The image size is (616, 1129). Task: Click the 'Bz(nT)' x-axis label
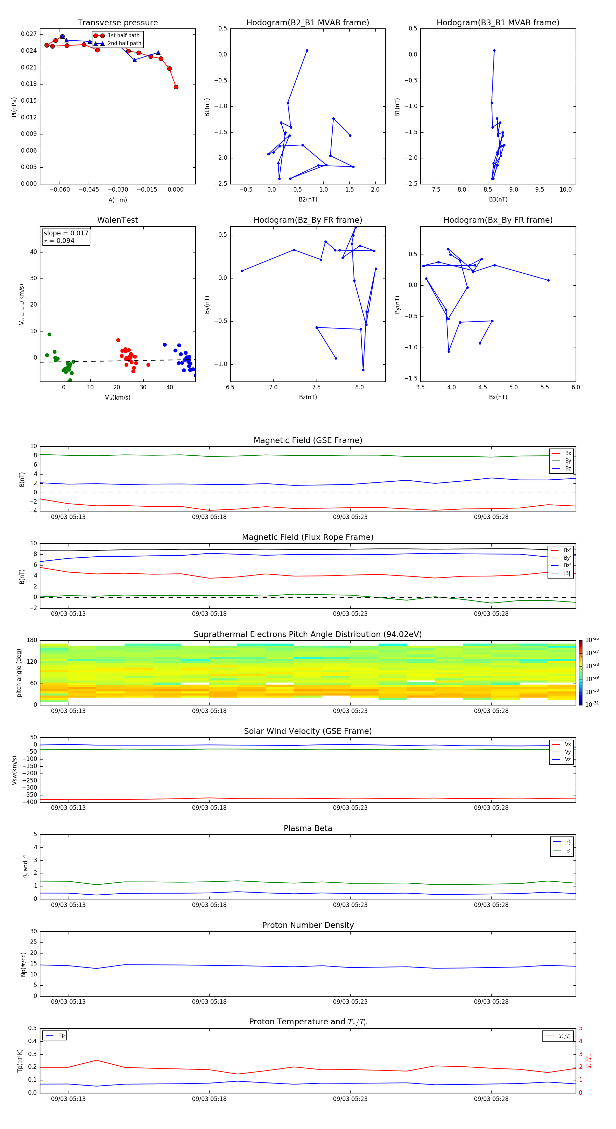click(308, 397)
